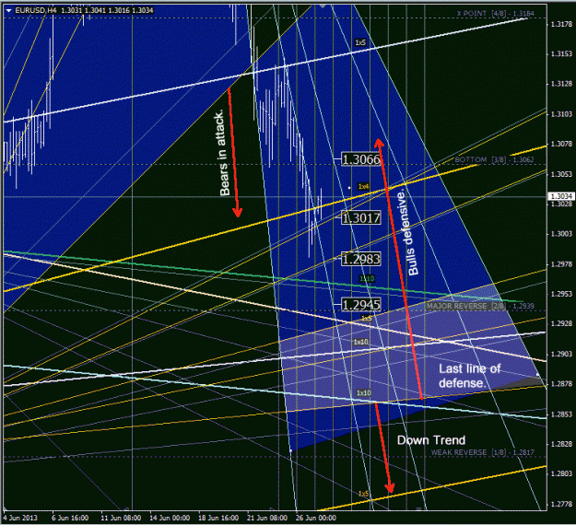Click the 18 Jun 16:00 date on time axis
Viewport: 576px width, 525px height.
click(x=218, y=518)
